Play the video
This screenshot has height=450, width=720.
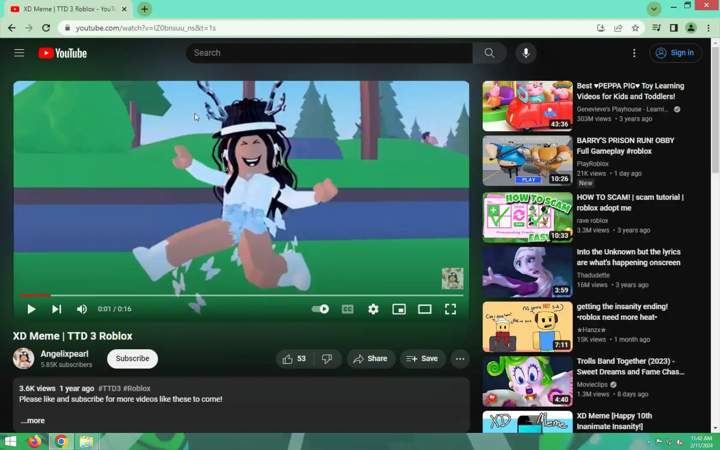(31, 309)
